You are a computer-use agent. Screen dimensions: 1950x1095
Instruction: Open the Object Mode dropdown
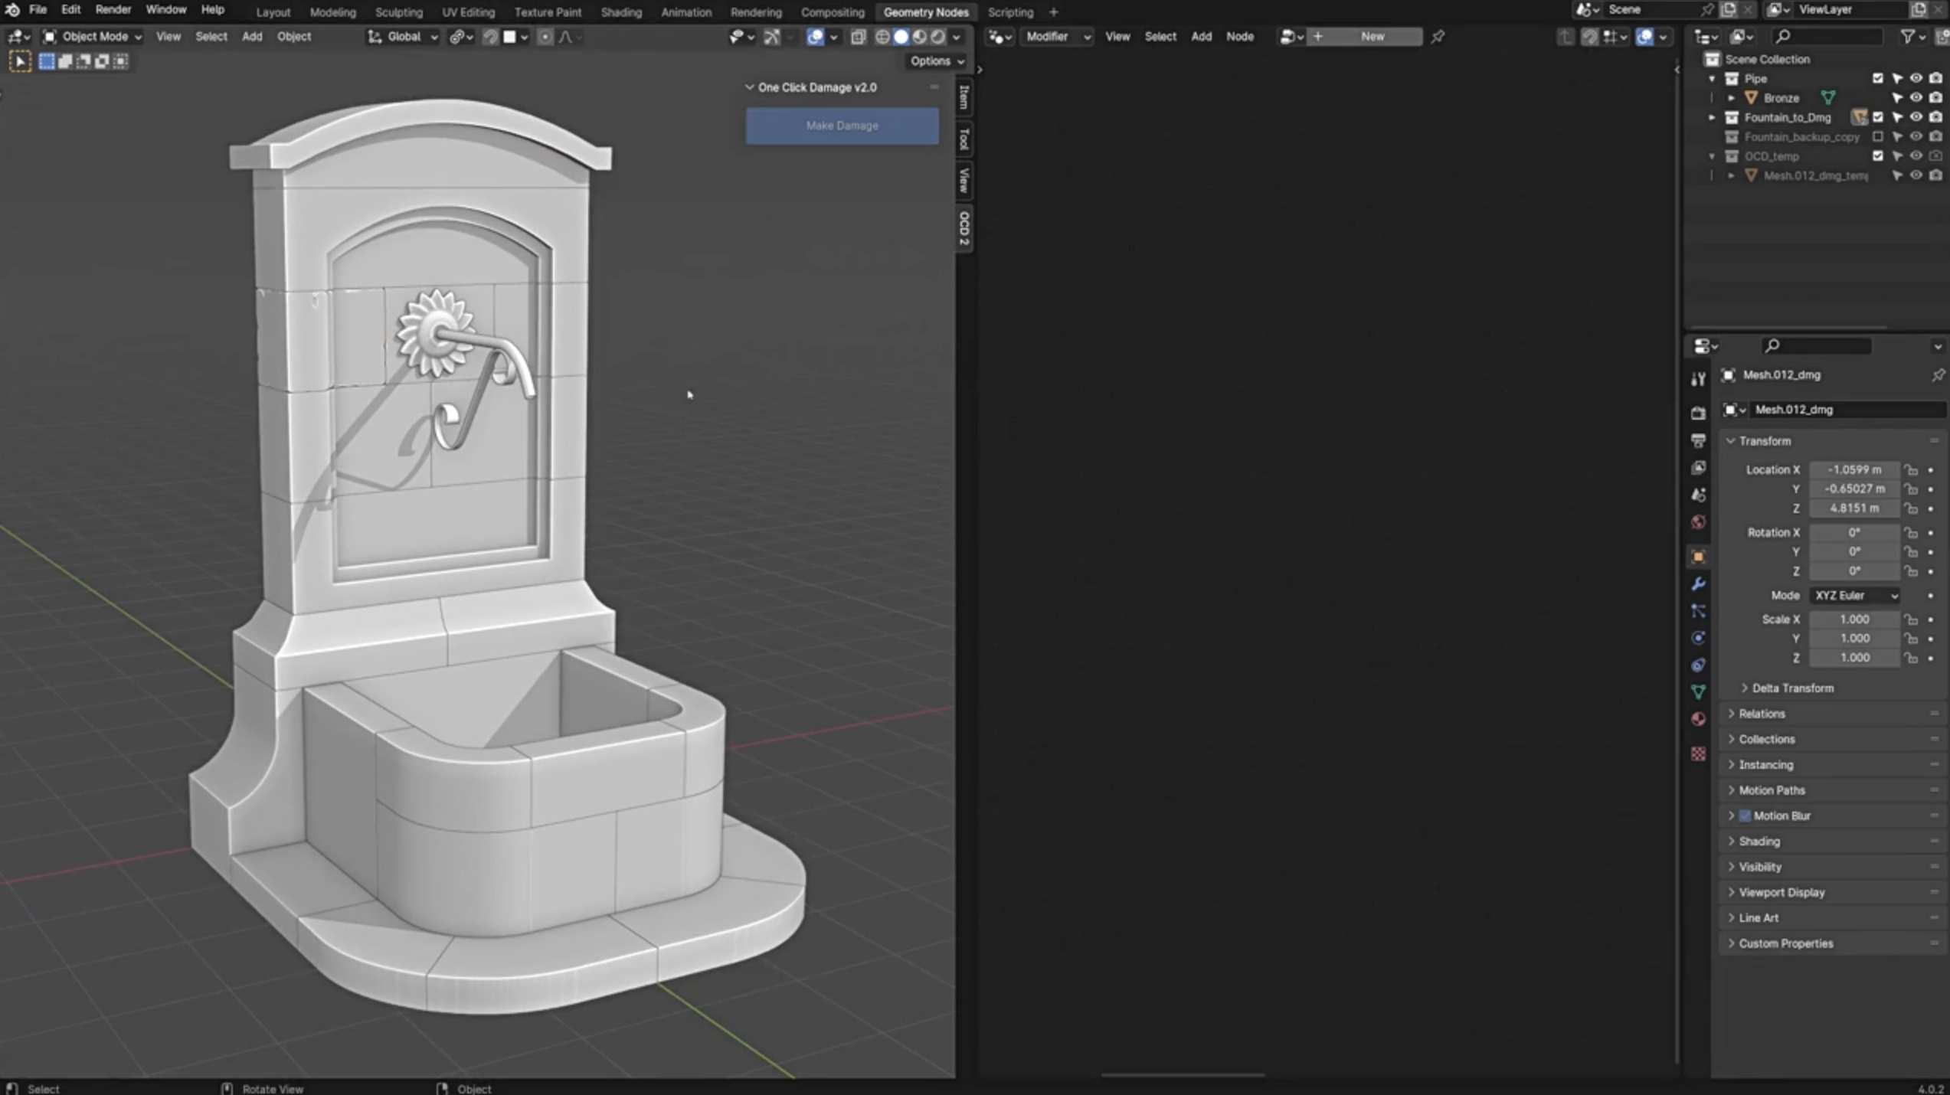click(93, 37)
